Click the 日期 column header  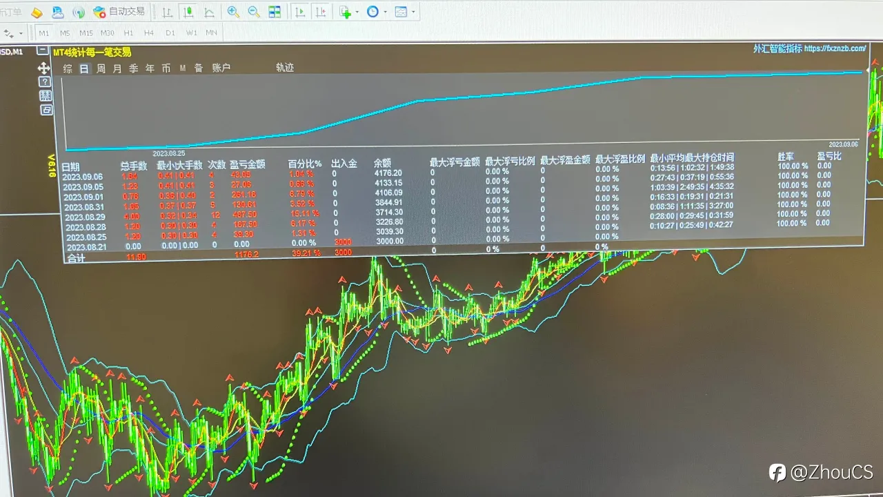[x=70, y=166]
